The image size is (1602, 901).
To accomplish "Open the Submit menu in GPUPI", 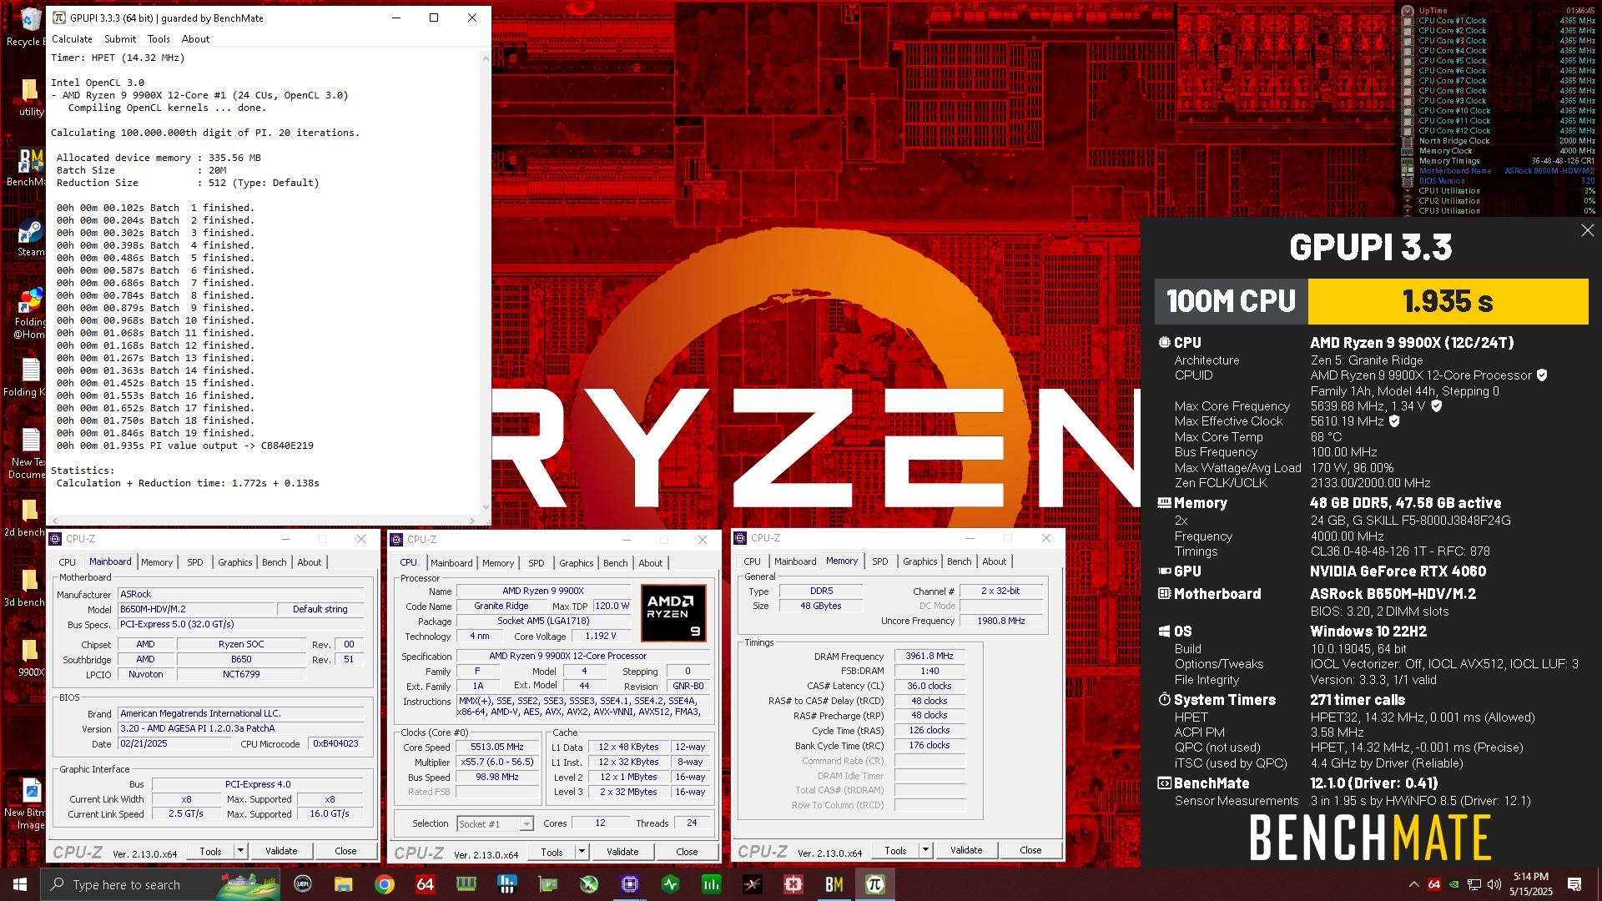I will pos(120,39).
